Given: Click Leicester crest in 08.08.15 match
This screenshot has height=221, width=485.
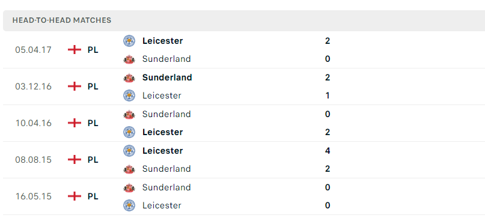Looking at the screenshot, I should [x=129, y=151].
